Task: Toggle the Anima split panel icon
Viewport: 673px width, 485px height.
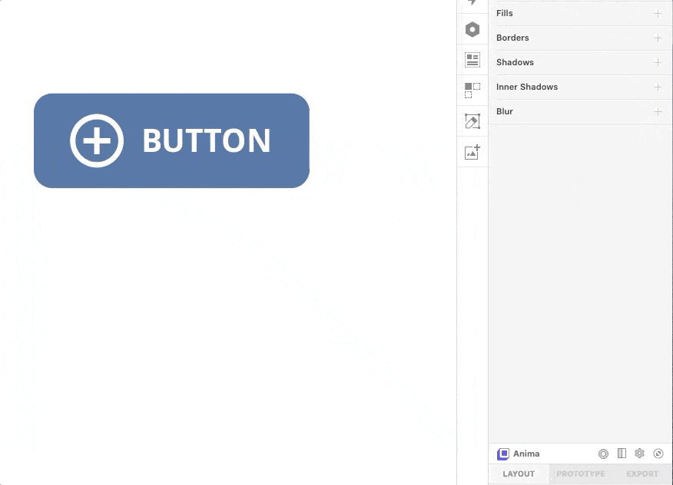Action: pos(622,454)
